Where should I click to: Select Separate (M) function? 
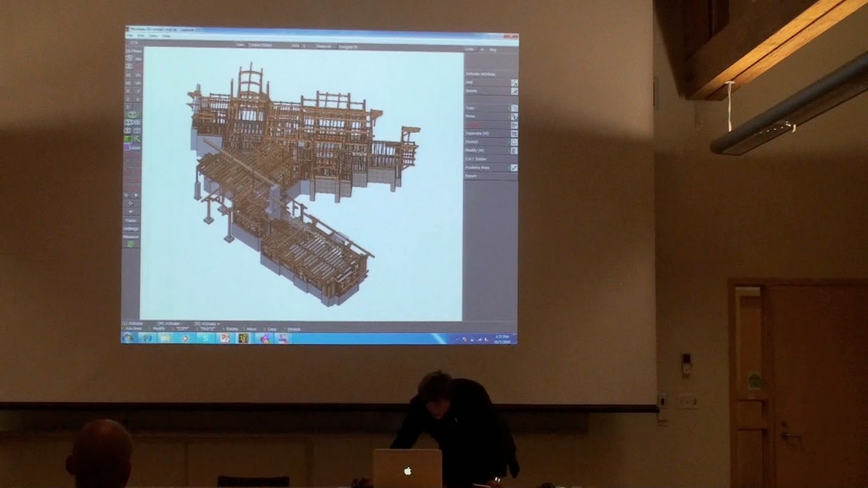pyautogui.click(x=477, y=133)
